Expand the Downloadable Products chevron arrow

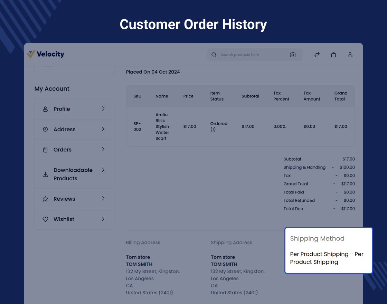tap(103, 170)
